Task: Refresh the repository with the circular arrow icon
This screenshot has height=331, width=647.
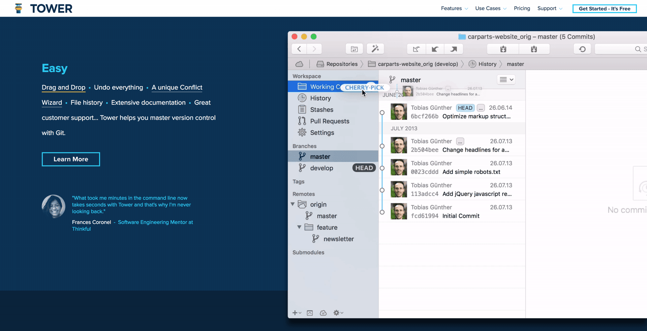Action: point(582,49)
